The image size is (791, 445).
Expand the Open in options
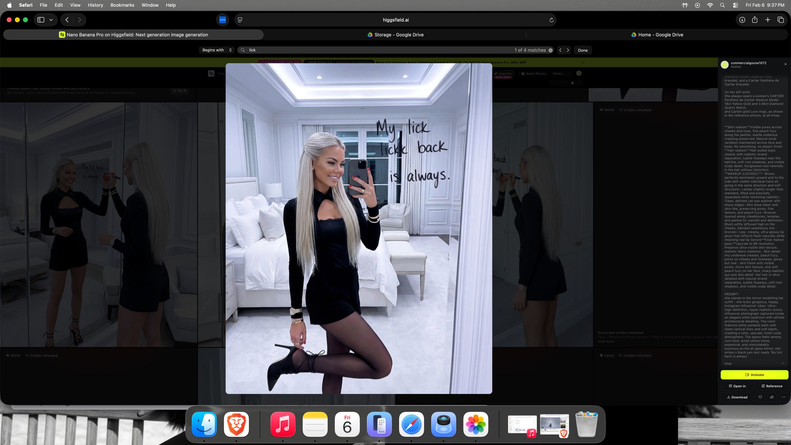point(737,386)
